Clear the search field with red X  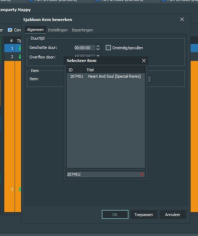[142, 174]
